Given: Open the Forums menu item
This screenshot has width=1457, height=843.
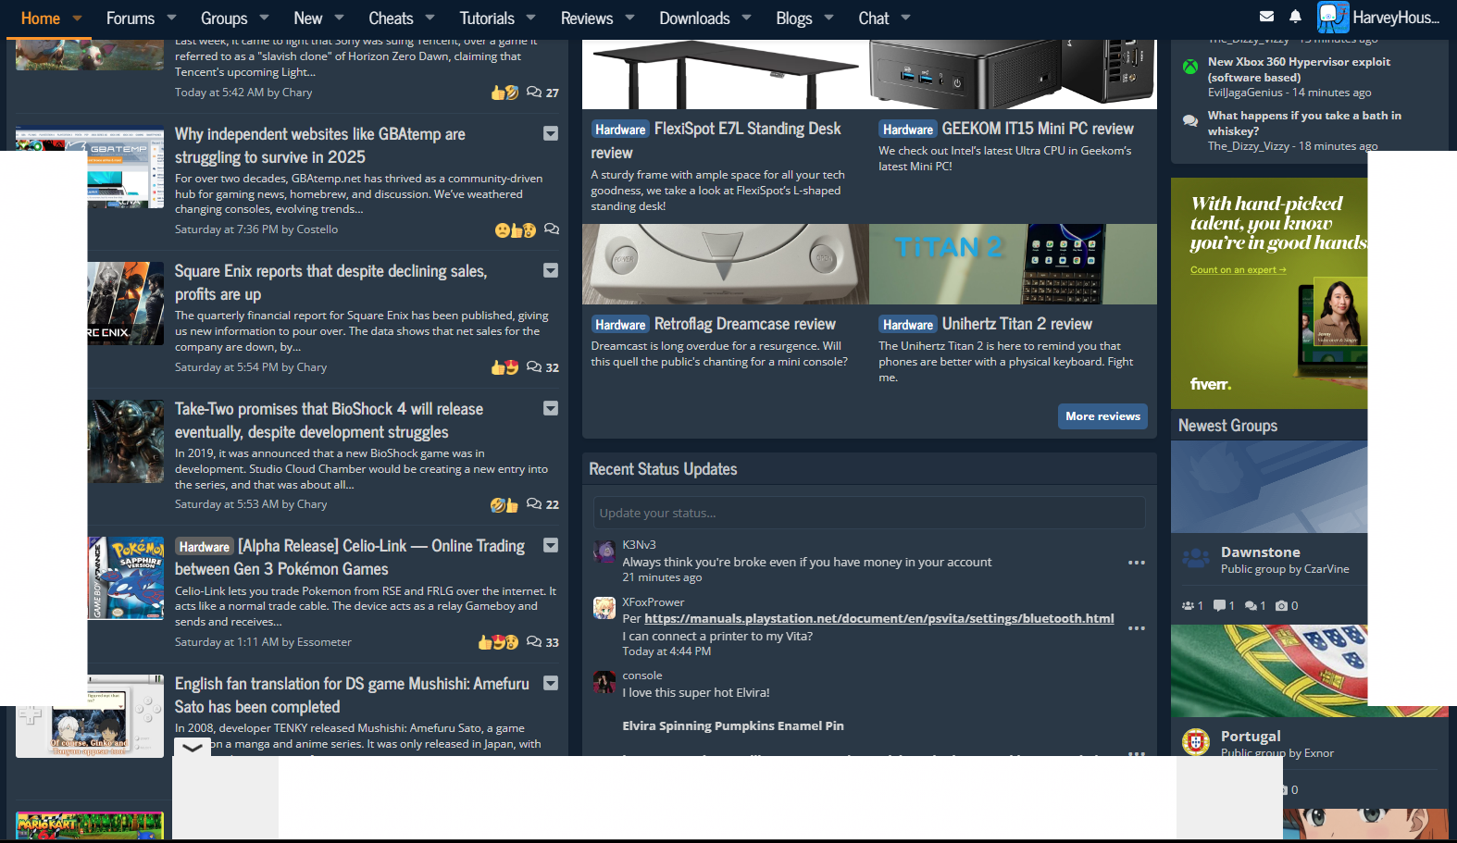Looking at the screenshot, I should 131,19.
